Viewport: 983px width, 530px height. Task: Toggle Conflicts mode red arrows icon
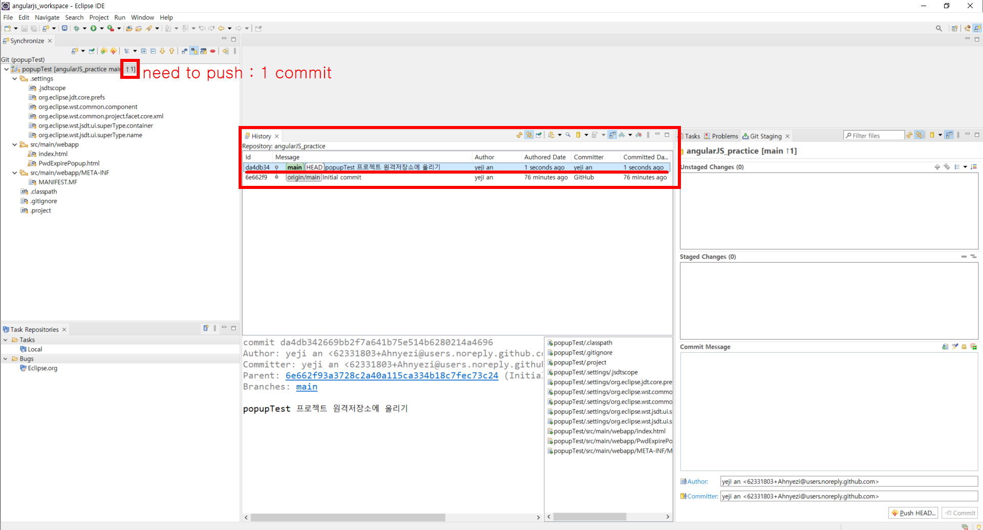tap(212, 51)
